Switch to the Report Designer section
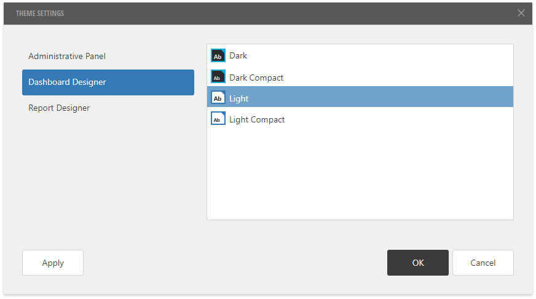536x299 pixels. (x=59, y=108)
